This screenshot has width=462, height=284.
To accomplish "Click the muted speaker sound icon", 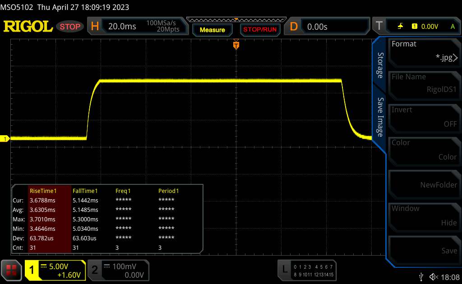I will [x=434, y=277].
